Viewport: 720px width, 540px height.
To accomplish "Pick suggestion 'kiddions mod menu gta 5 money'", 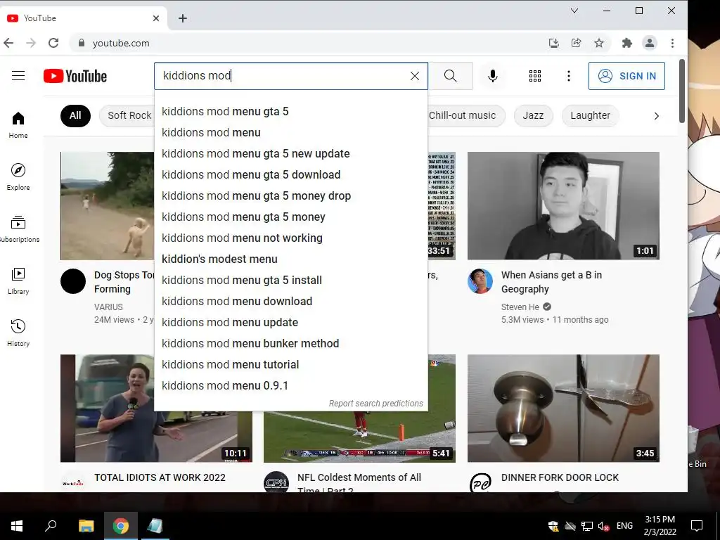I will 290,217.
